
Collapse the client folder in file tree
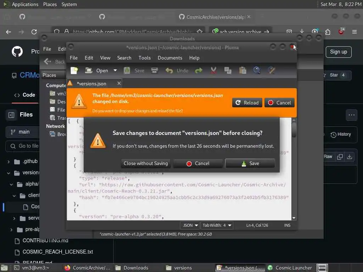pos(14,195)
